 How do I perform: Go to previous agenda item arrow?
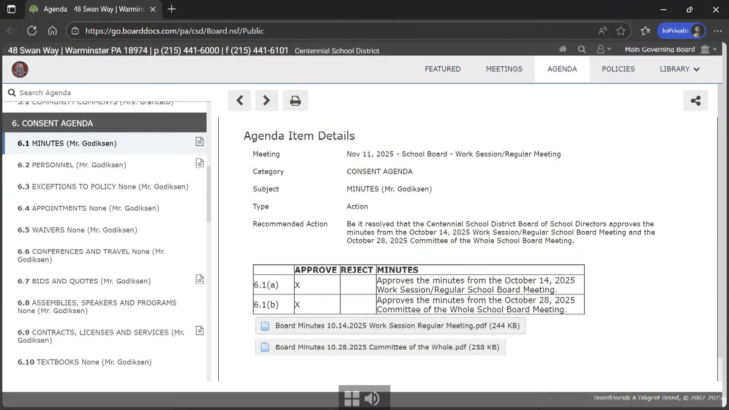point(239,101)
